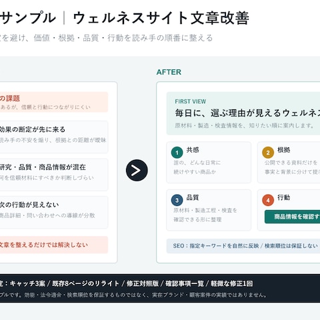This screenshot has height=320, width=320.
Task: Click text 誰の、どんな日常に
Action: (197, 163)
